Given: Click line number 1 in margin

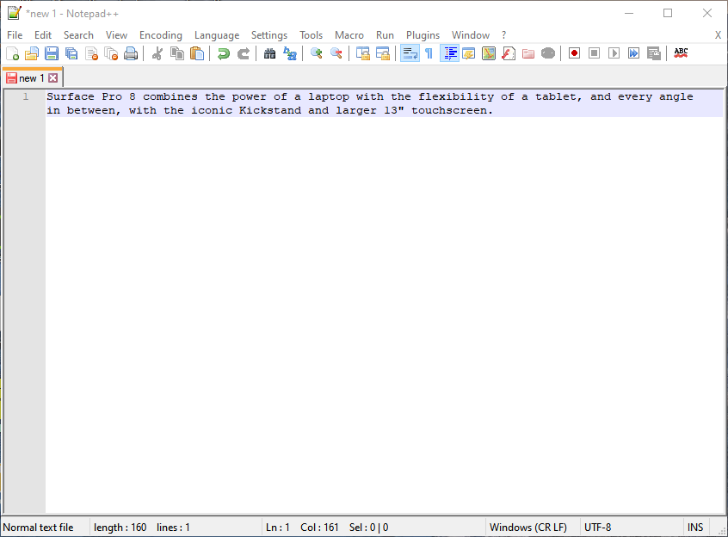Looking at the screenshot, I should coord(26,96).
